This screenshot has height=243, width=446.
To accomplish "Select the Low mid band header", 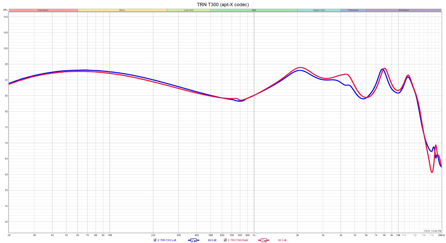I will click(189, 10).
